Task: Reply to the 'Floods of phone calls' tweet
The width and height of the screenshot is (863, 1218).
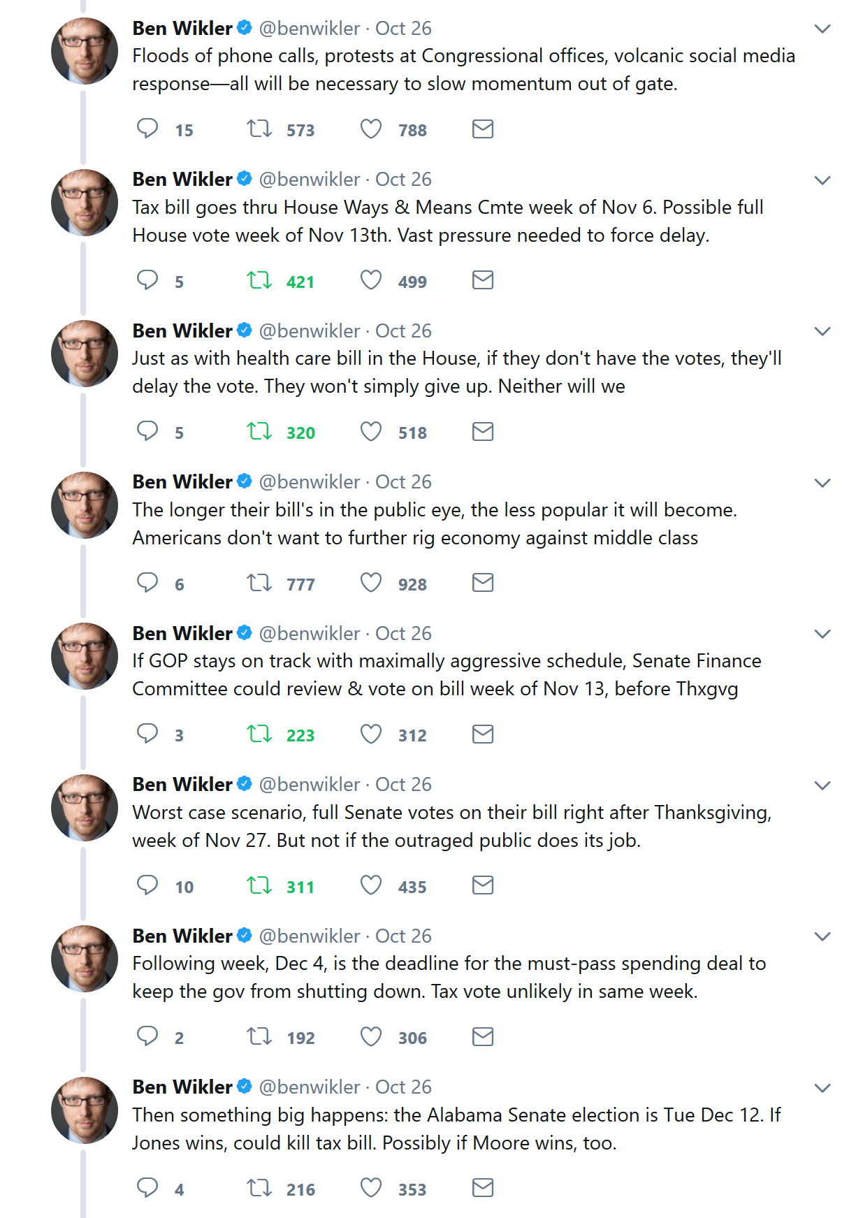Action: point(147,129)
